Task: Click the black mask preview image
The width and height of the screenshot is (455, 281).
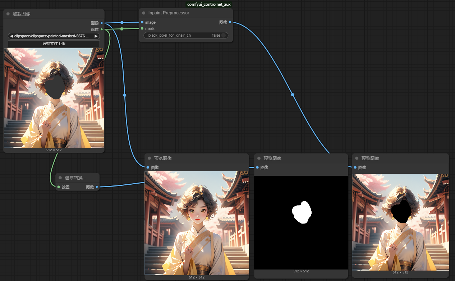Action: coord(301,222)
